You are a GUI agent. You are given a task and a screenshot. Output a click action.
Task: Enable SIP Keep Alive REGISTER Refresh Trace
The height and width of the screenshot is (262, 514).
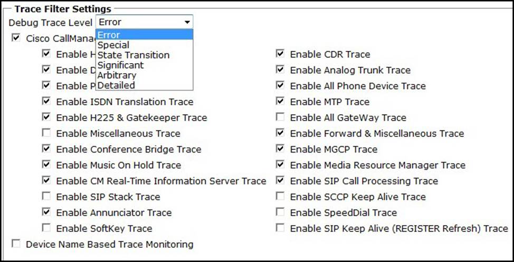(280, 228)
